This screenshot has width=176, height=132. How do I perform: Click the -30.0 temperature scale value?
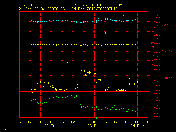(156, 38)
